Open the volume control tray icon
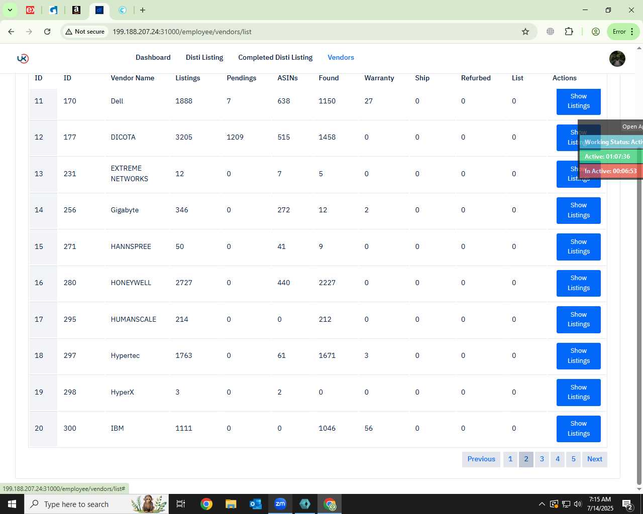This screenshot has width=643, height=514. 578,504
